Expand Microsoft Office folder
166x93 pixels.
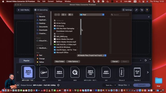[78, 52]
